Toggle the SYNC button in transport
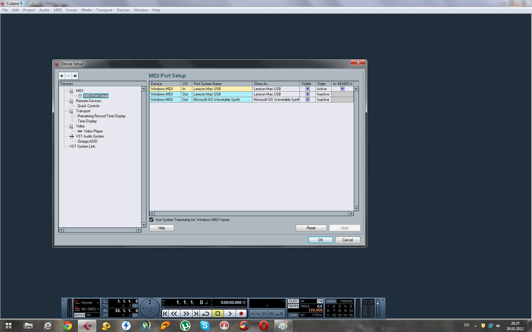532x332 pixels. coord(293,315)
